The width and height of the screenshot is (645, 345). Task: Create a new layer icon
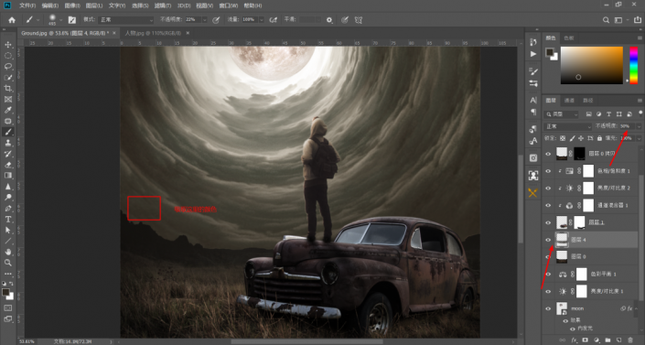[619, 340]
